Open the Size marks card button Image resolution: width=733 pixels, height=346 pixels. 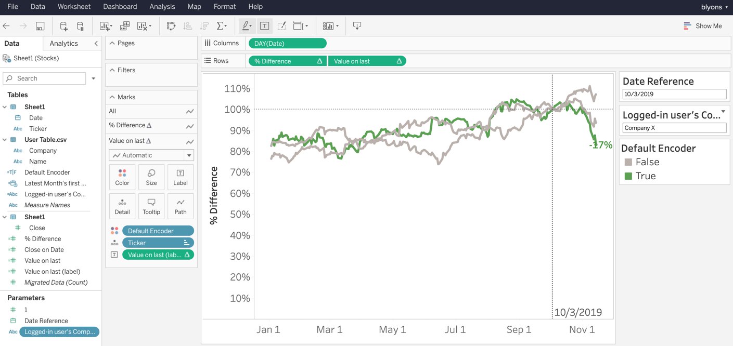(x=151, y=177)
